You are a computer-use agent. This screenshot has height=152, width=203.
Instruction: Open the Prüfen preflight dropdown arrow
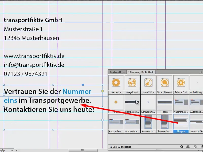point(12,150)
